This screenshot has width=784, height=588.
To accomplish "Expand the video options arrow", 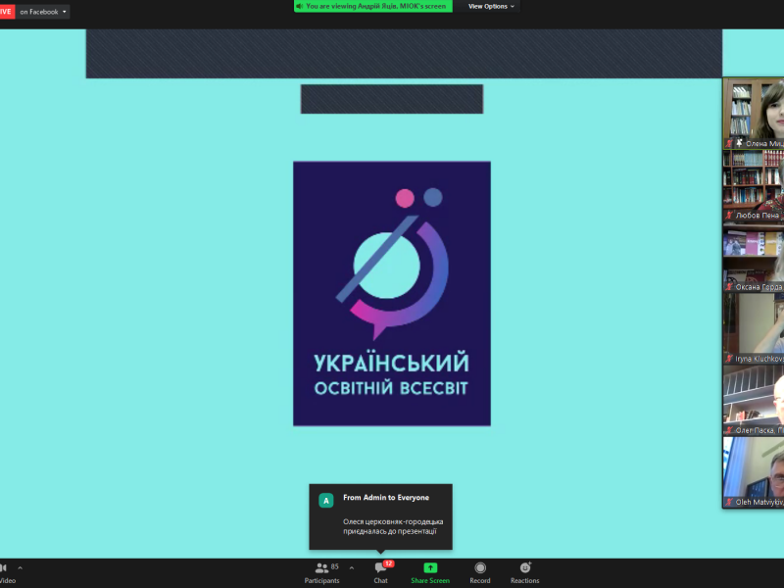I will (20, 567).
